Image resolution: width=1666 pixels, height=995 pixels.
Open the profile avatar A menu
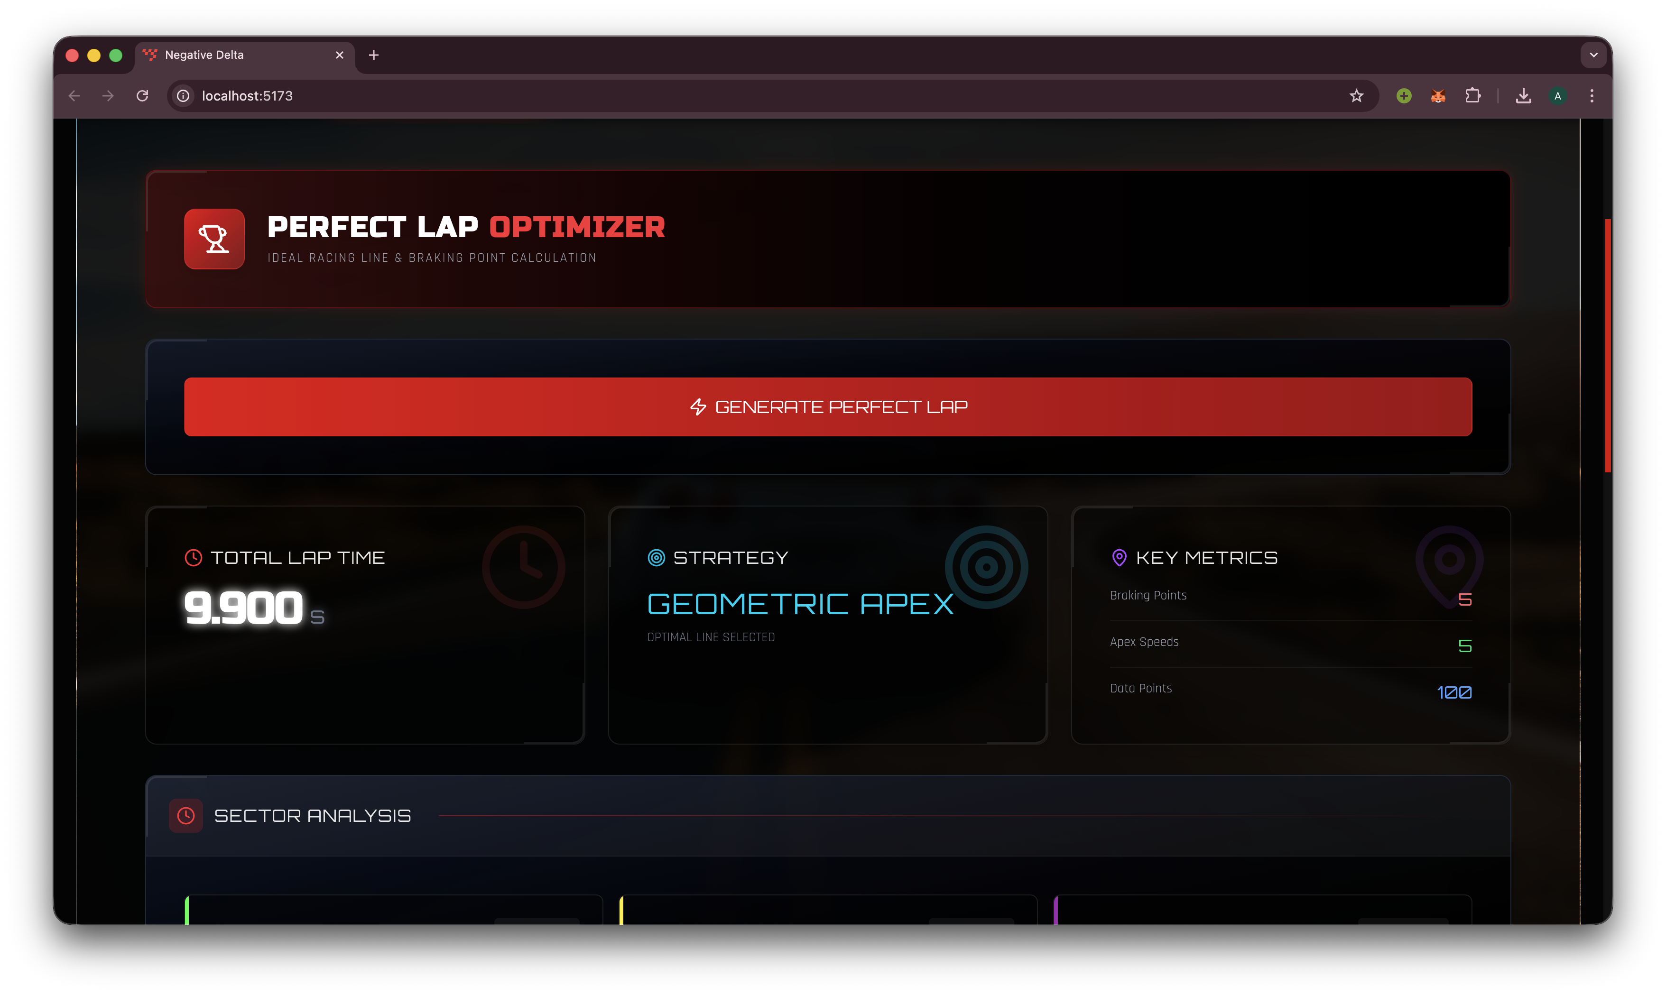(1557, 96)
